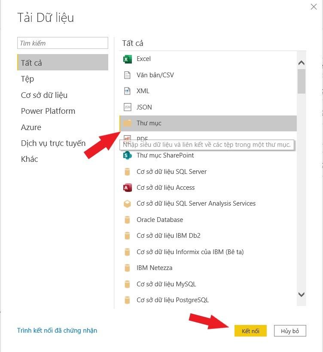This screenshot has height=352, width=323.
Task: Click the scroll up arrow
Action: [301, 63]
